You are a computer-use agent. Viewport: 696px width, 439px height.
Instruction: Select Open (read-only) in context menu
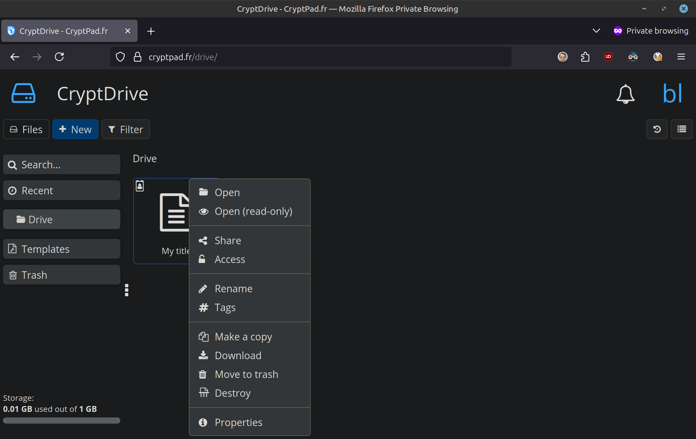[x=253, y=211]
